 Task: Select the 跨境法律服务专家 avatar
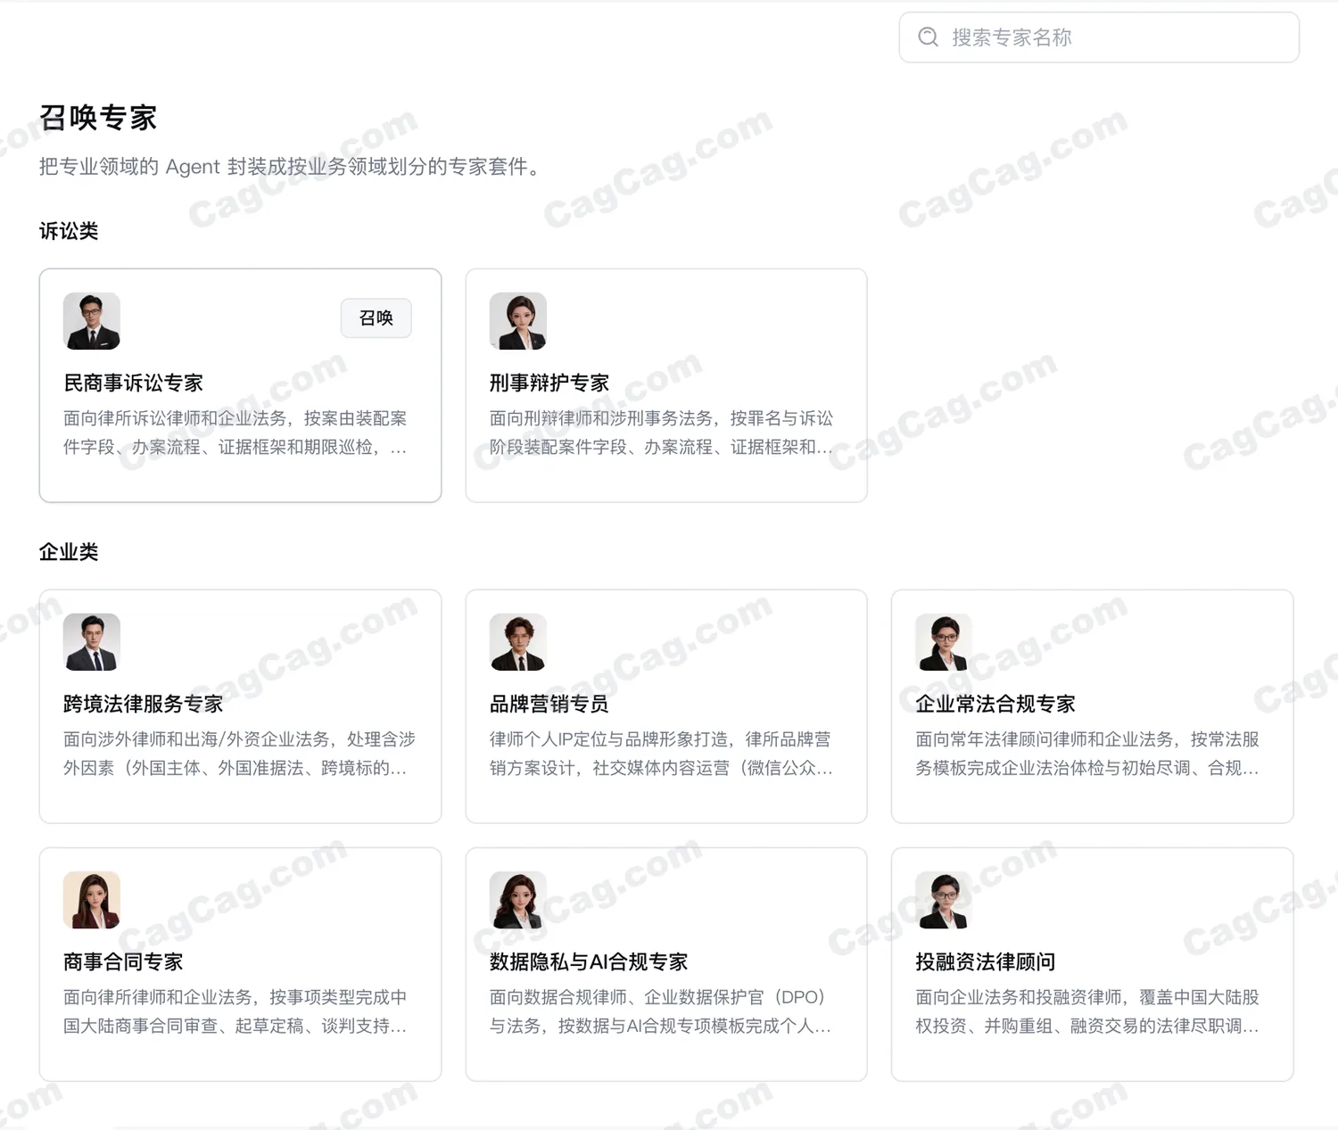(x=92, y=642)
